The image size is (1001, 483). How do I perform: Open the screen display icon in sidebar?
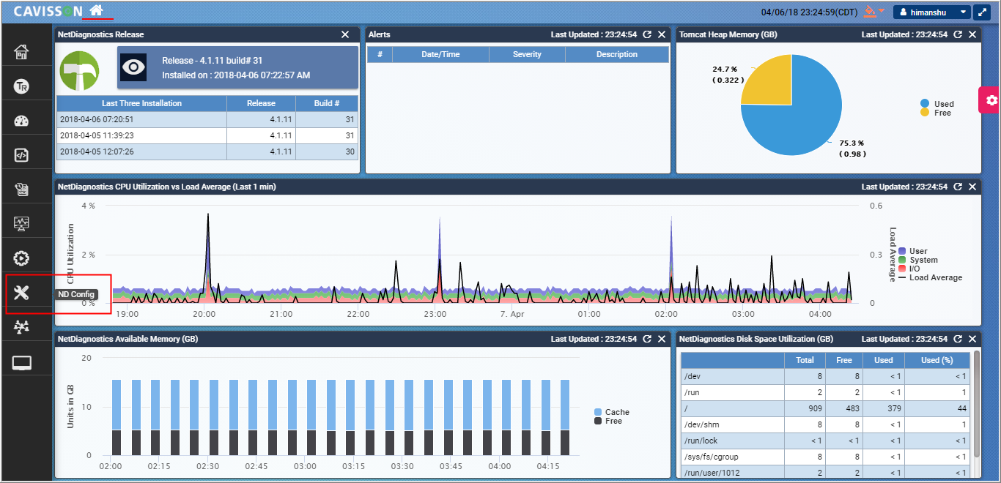coord(21,362)
